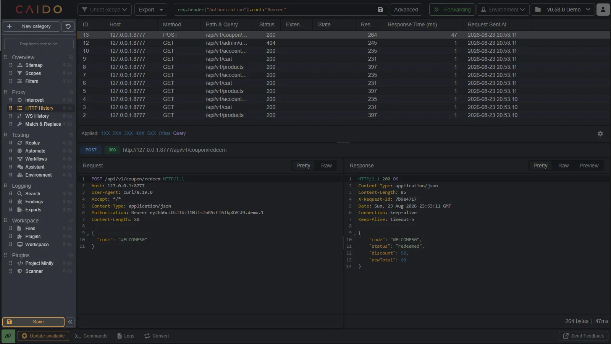The image size is (611, 344).
Task: Open the Convert tool in status bar
Action: point(157,336)
